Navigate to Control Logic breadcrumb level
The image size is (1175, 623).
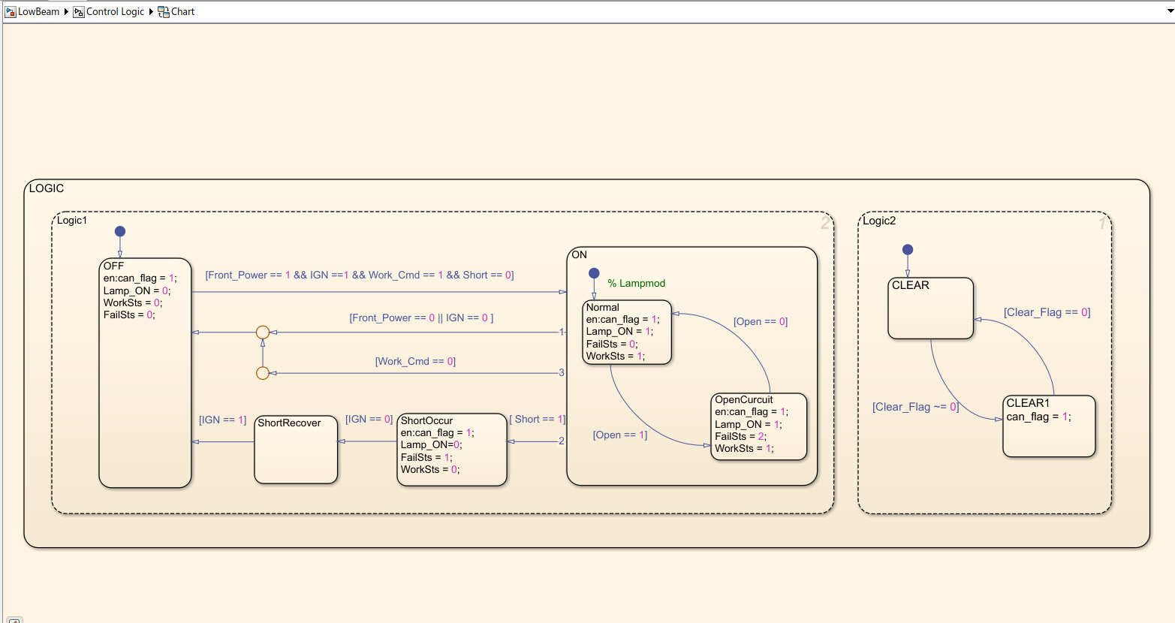[115, 12]
